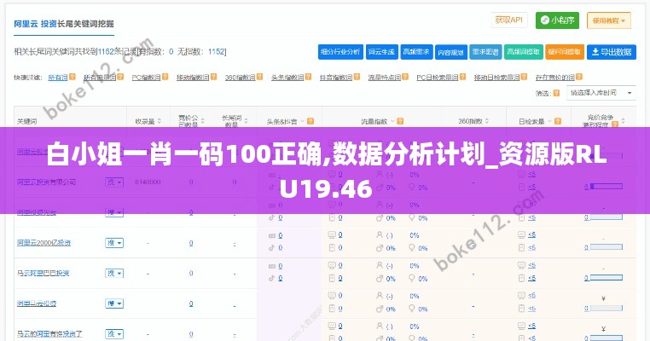Open 搜 dropdown for 马云的阿里有钱投资了
The image size is (650, 341).
(114, 334)
